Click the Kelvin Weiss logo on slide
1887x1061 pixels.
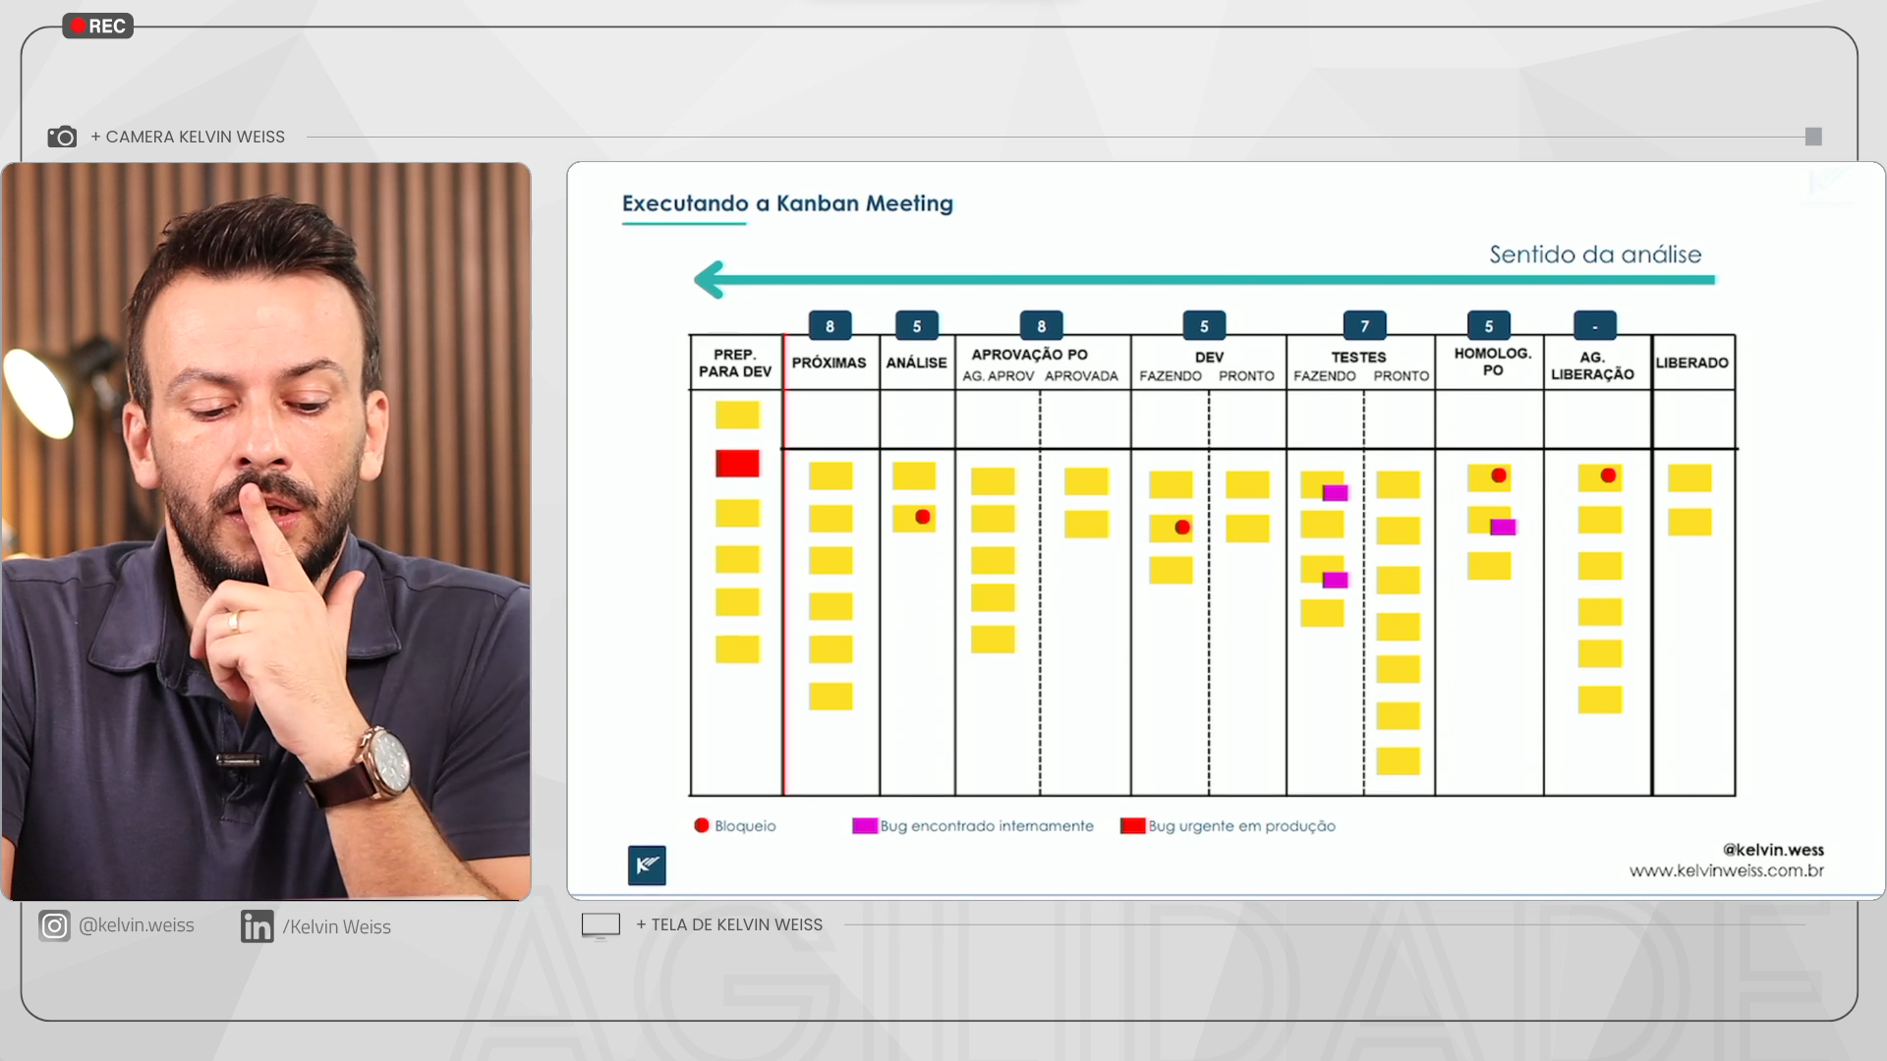click(x=647, y=866)
